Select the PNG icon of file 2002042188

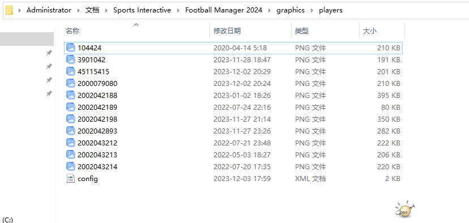[71, 95]
